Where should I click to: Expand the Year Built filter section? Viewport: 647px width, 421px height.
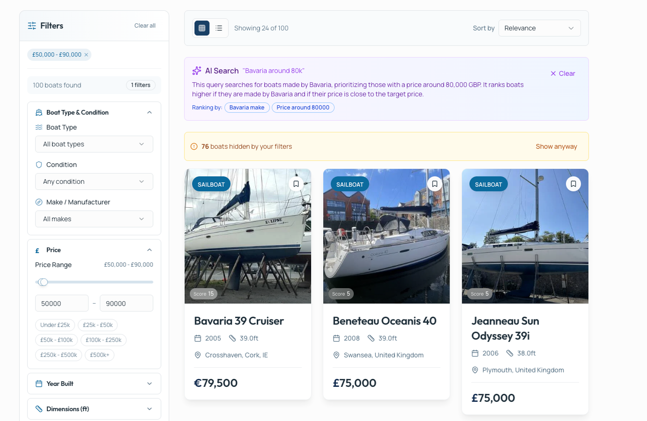click(94, 384)
